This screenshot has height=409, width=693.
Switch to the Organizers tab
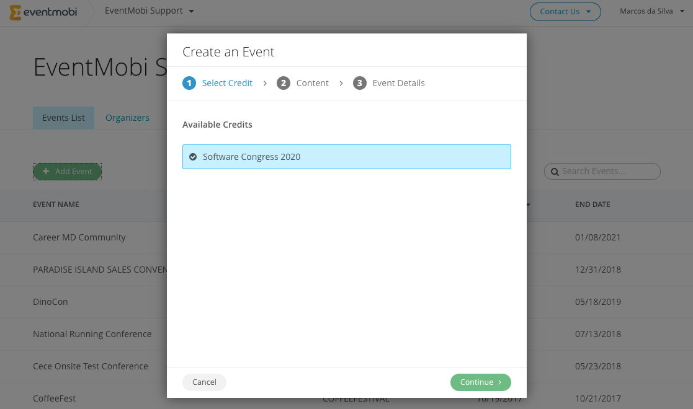click(127, 118)
